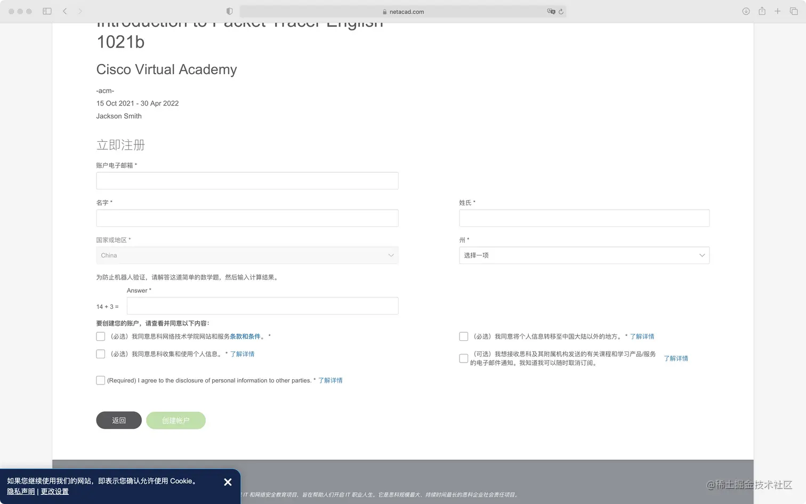
Task: Click the 立即注册 heading
Action: [120, 145]
